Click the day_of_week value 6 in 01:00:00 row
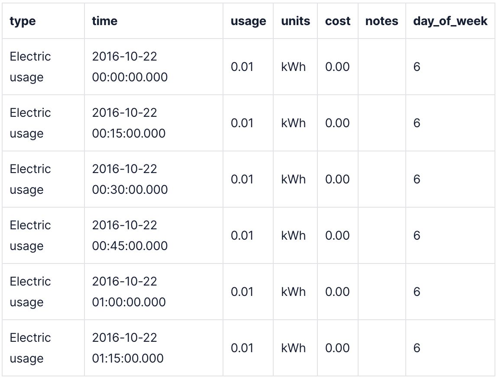The image size is (498, 379). [417, 292]
